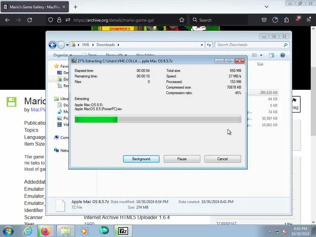Sort by the Size column header
The image size is (316, 237).
260,64
